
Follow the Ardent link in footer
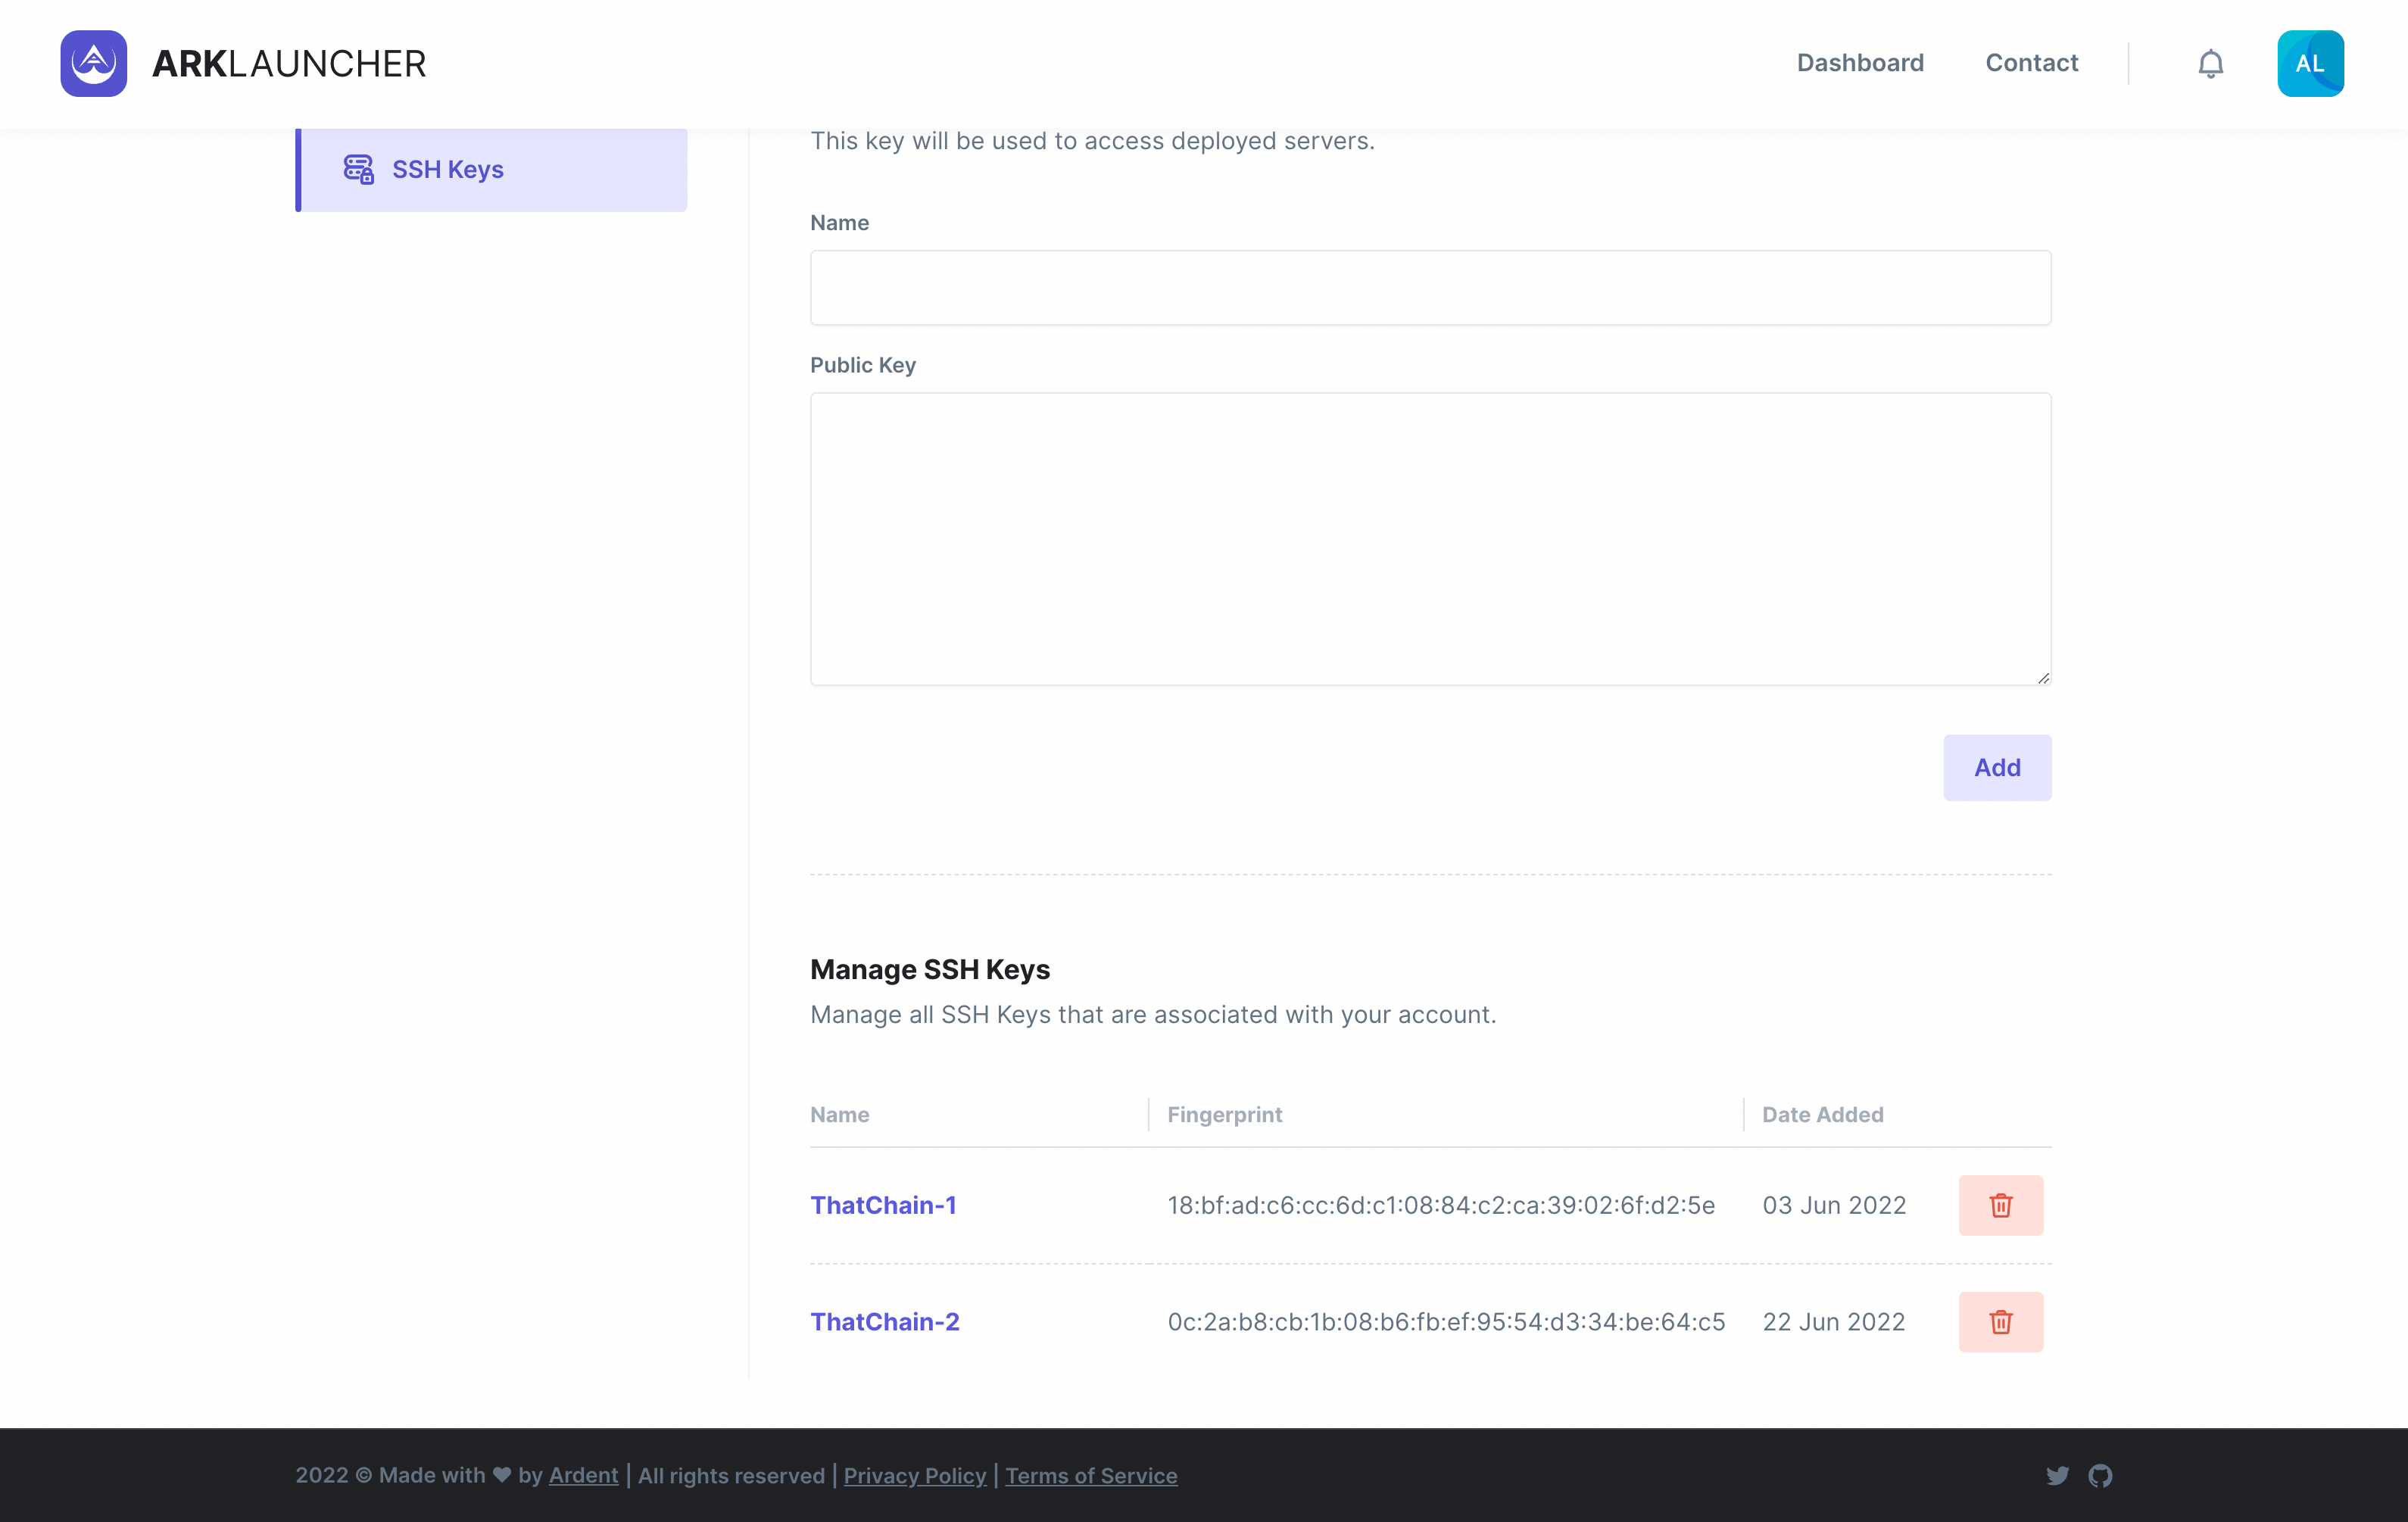point(583,1476)
